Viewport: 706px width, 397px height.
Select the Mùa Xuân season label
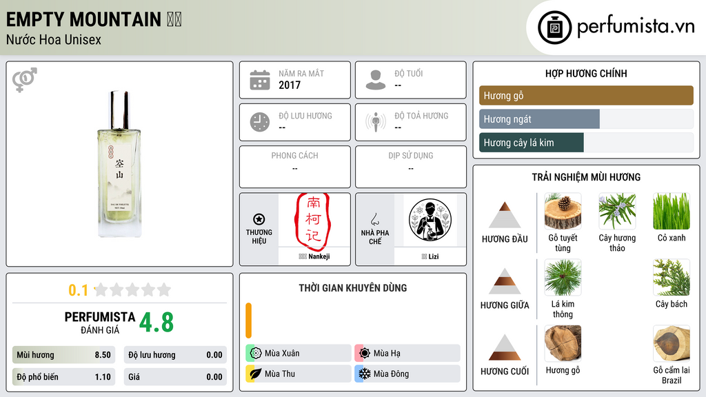pos(282,354)
